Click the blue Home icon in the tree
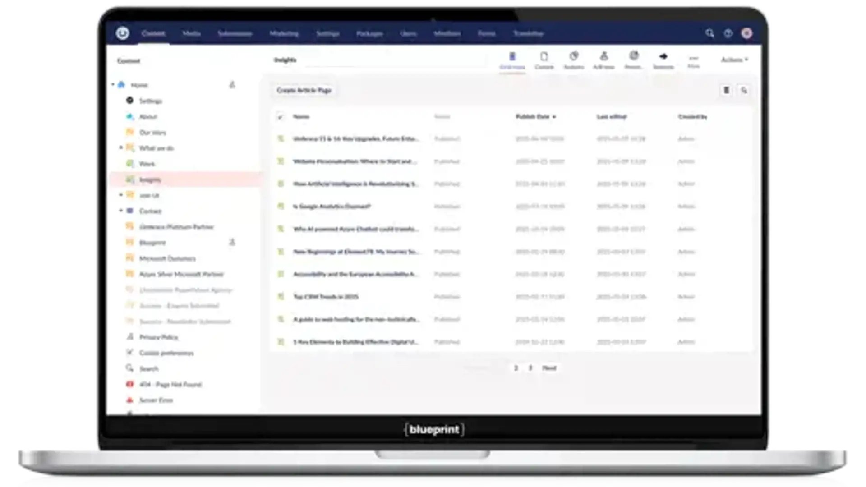The height and width of the screenshot is (487, 866). coord(121,85)
